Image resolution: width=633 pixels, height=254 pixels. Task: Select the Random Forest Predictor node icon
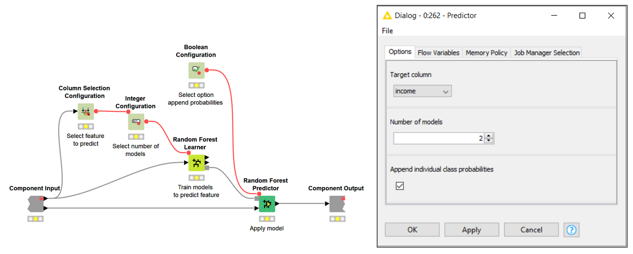click(267, 204)
